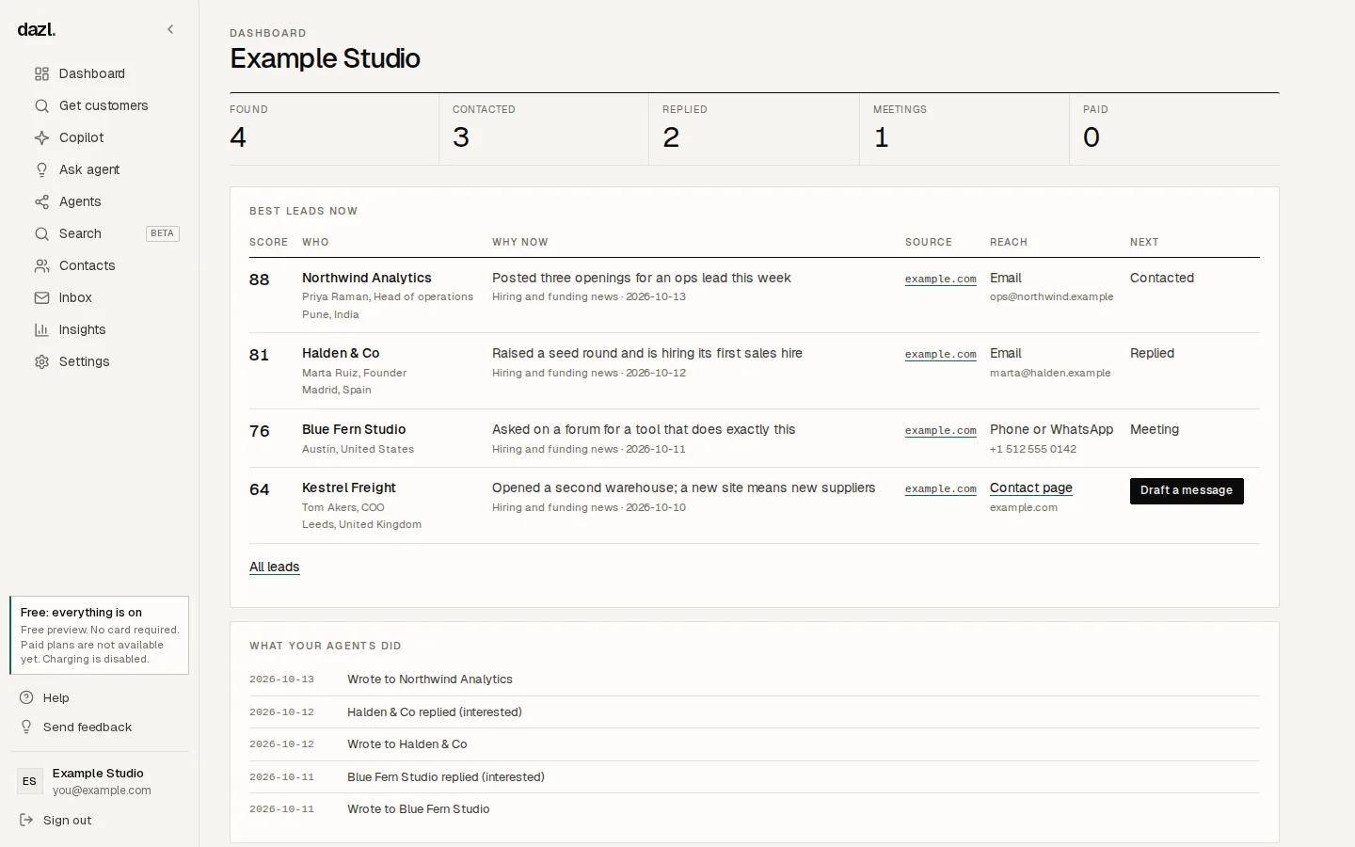The height and width of the screenshot is (847, 1355).
Task: Open Northwind Analytics example.com source link
Action: pyautogui.click(x=941, y=279)
